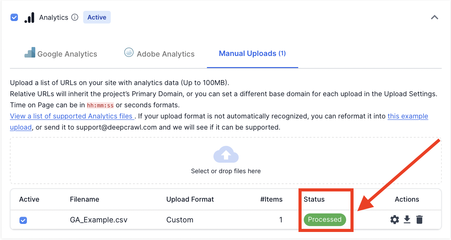The height and width of the screenshot is (240, 451).
Task: Open the Analytics info tooltip icon
Action: click(75, 17)
